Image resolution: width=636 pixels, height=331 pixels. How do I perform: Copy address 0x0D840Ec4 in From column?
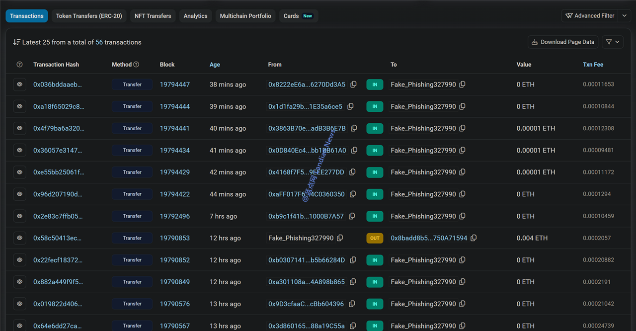[x=354, y=150]
